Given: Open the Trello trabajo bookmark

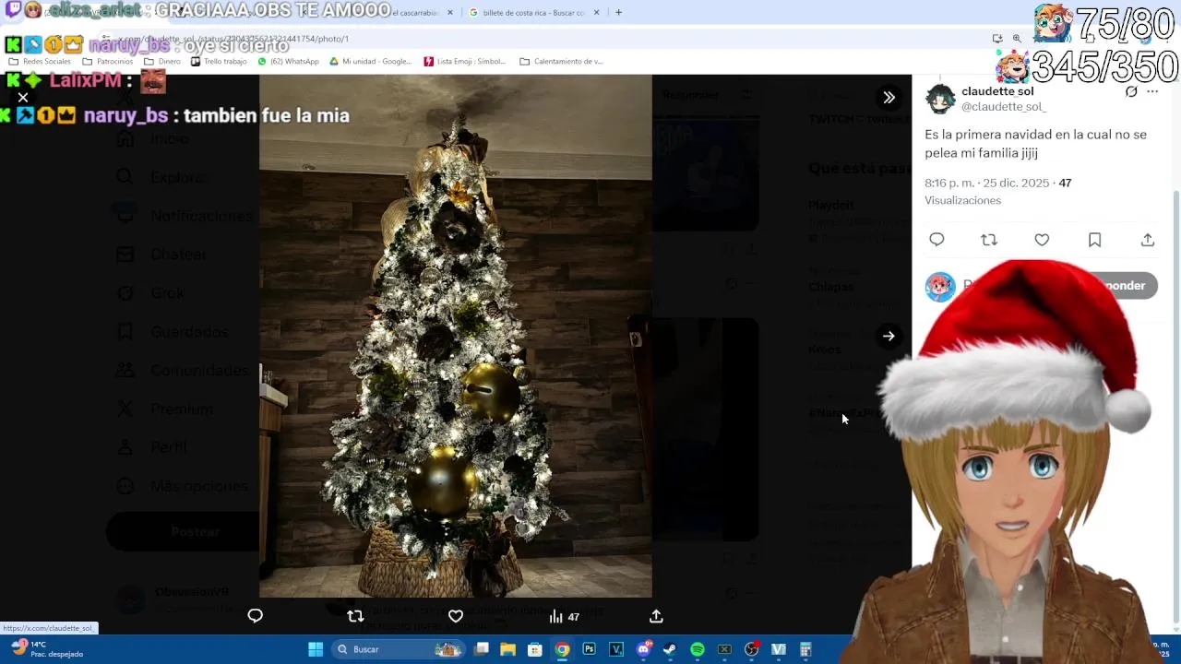Looking at the screenshot, I should point(219,62).
